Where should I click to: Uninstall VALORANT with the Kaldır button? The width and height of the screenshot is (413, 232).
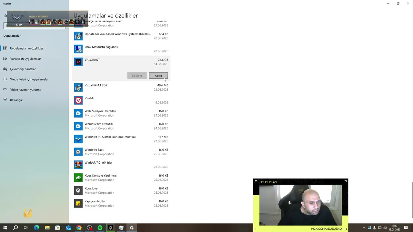(x=158, y=76)
